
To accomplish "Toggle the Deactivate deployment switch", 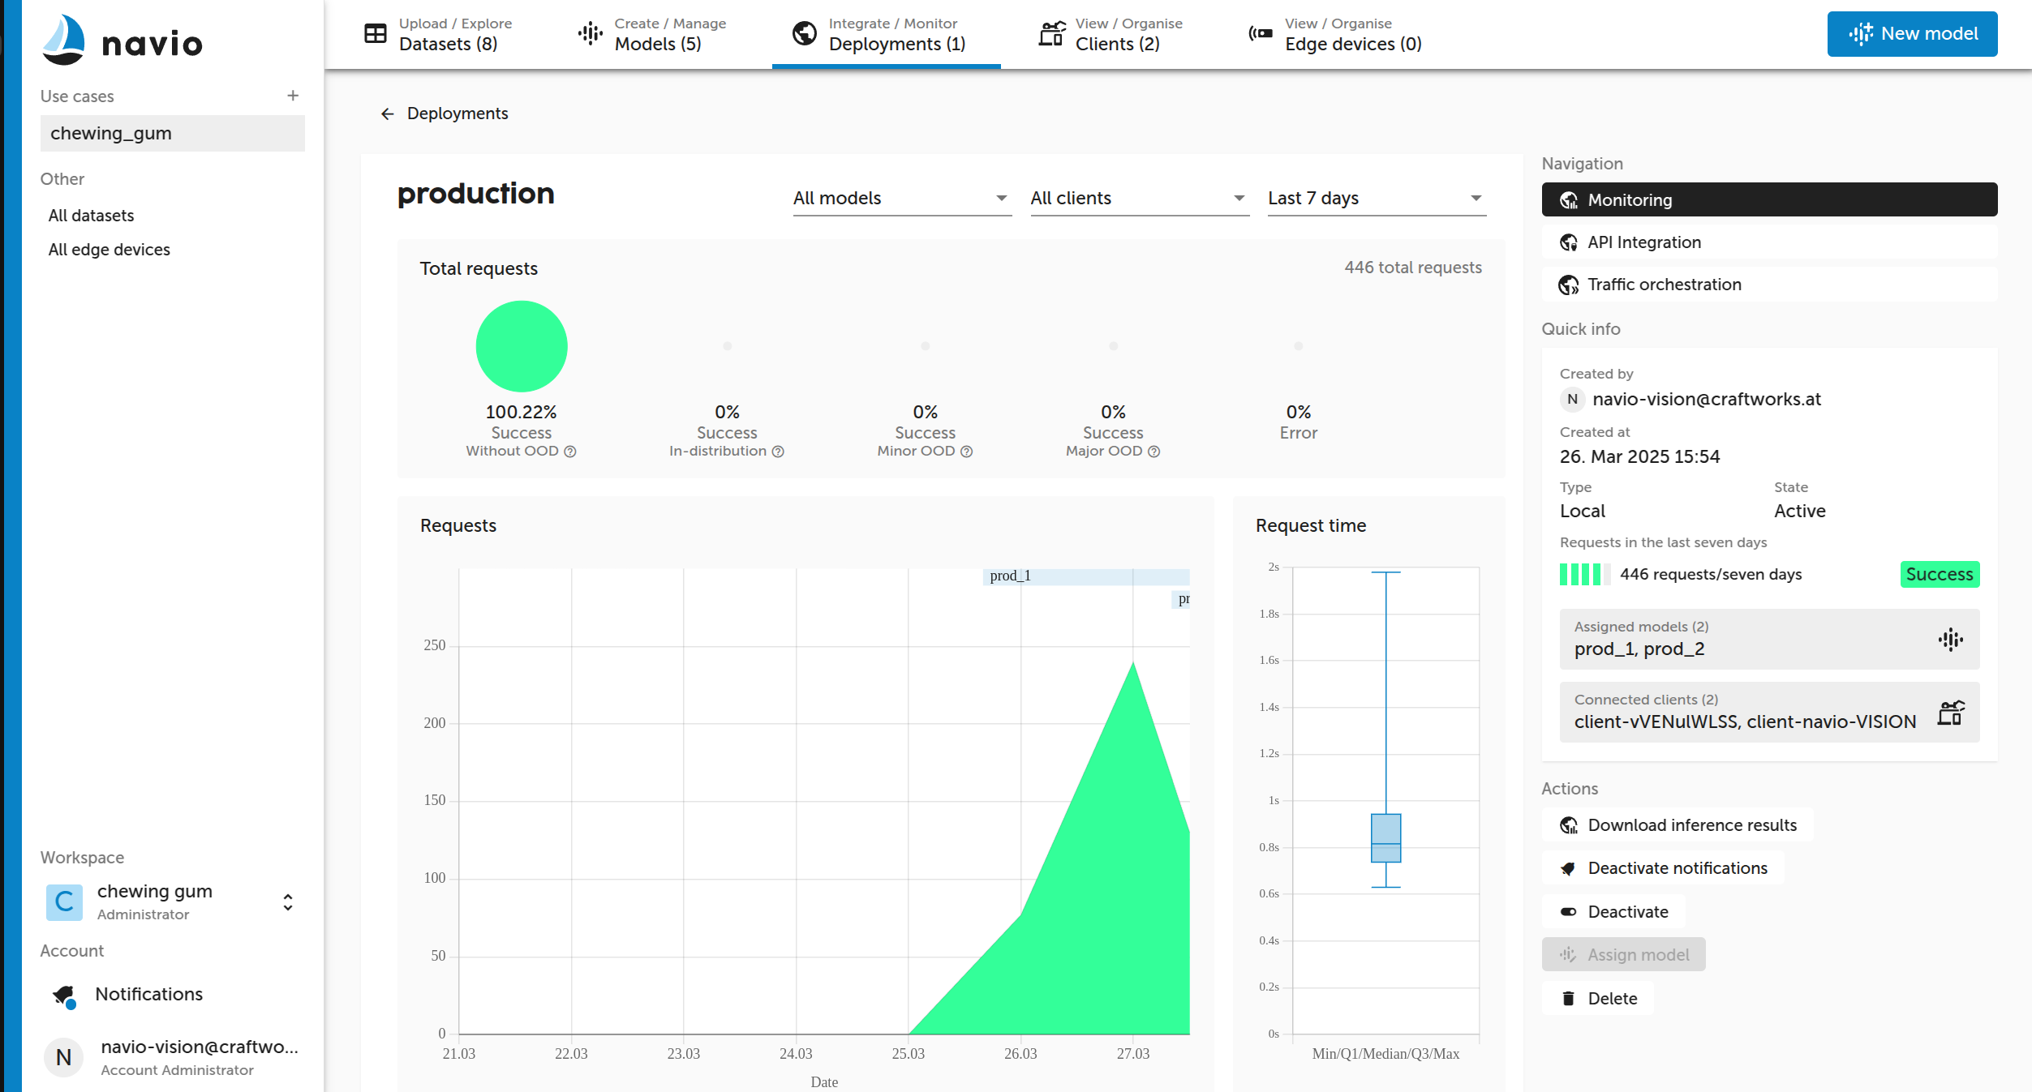I will click(1614, 912).
